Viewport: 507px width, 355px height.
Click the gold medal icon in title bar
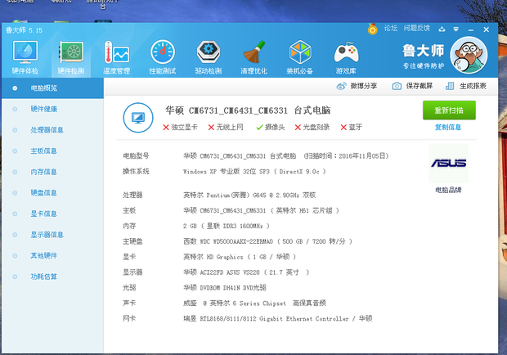tap(373, 29)
